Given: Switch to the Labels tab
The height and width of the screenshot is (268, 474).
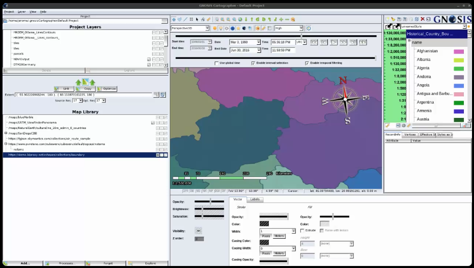Looking at the screenshot, I should click(255, 199).
